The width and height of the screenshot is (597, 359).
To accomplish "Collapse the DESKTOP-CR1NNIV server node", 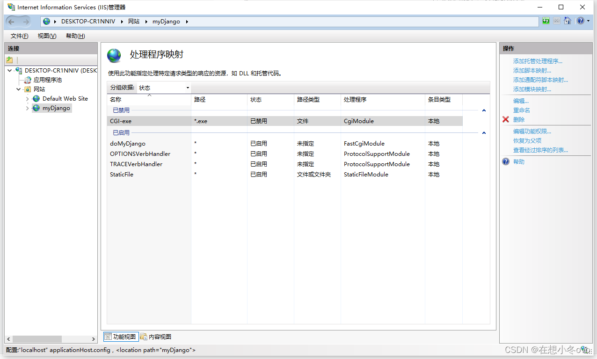I will point(10,71).
